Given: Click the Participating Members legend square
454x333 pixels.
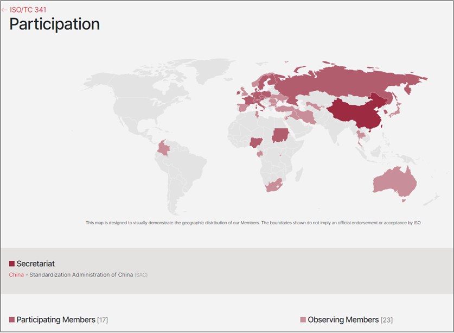Looking at the screenshot, I should 12,319.
